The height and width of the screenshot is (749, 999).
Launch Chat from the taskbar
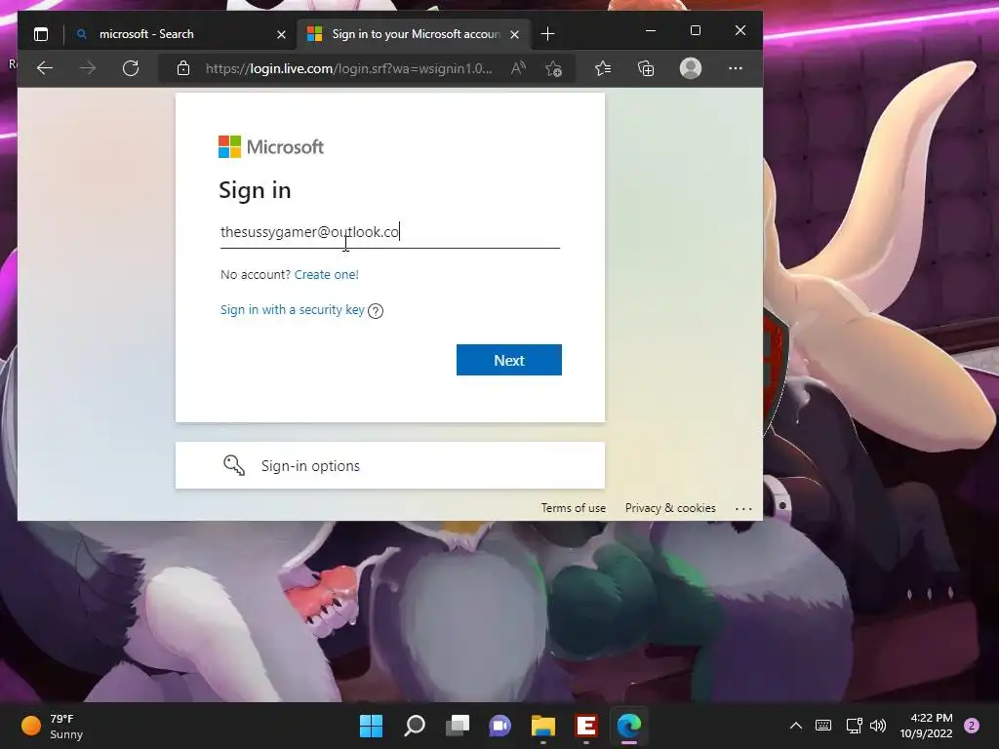500,726
